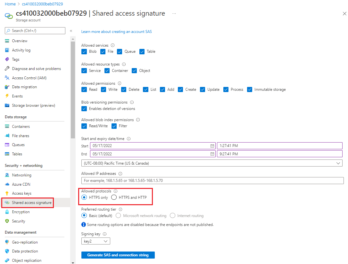Click the info icon next to Allowed protocols

coord(116,191)
